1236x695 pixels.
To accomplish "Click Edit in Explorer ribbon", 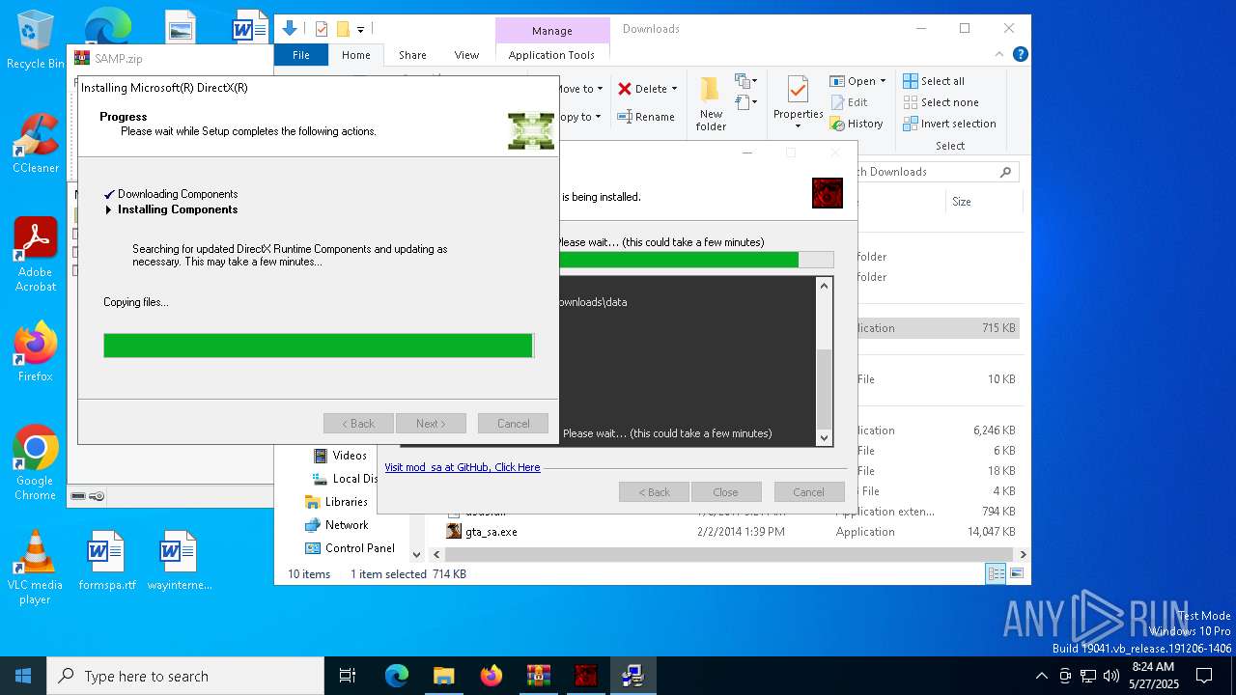I will pyautogui.click(x=849, y=102).
